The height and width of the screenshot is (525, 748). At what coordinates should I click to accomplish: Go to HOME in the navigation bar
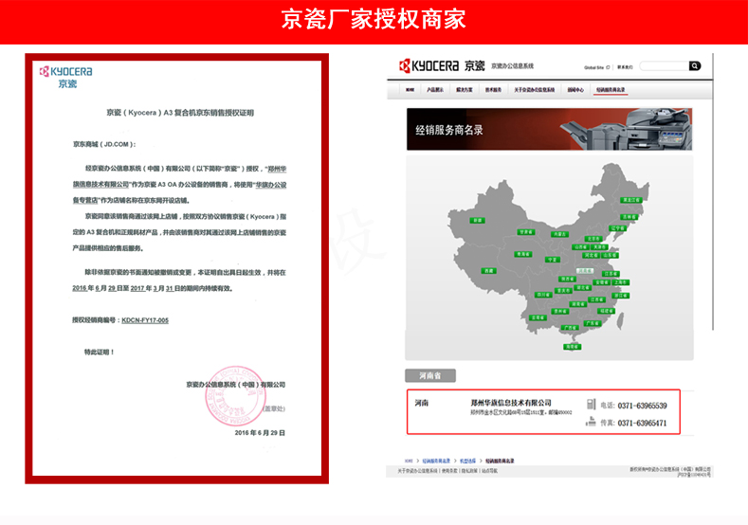click(x=410, y=90)
